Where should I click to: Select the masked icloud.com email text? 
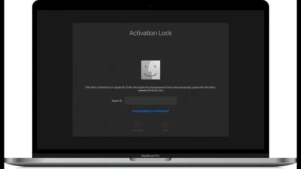(x=150, y=91)
